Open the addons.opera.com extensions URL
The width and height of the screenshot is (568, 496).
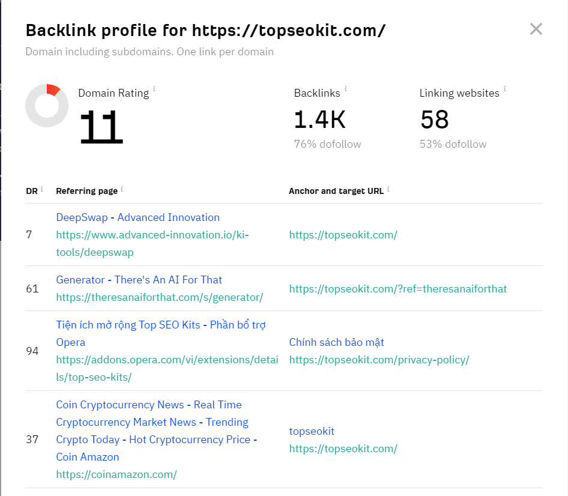pos(167,369)
